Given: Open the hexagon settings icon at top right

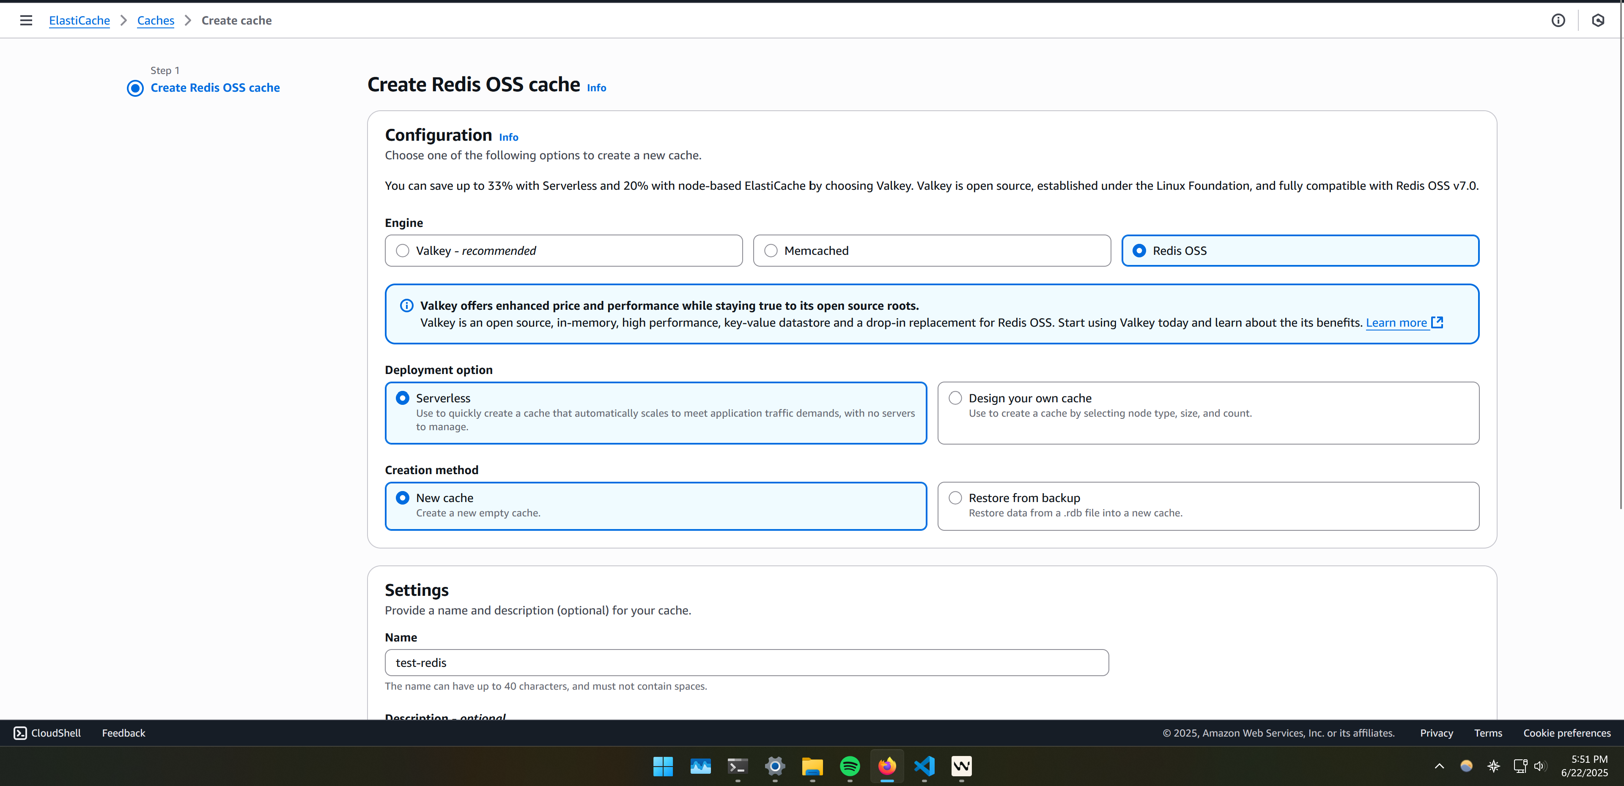Looking at the screenshot, I should coord(1597,20).
